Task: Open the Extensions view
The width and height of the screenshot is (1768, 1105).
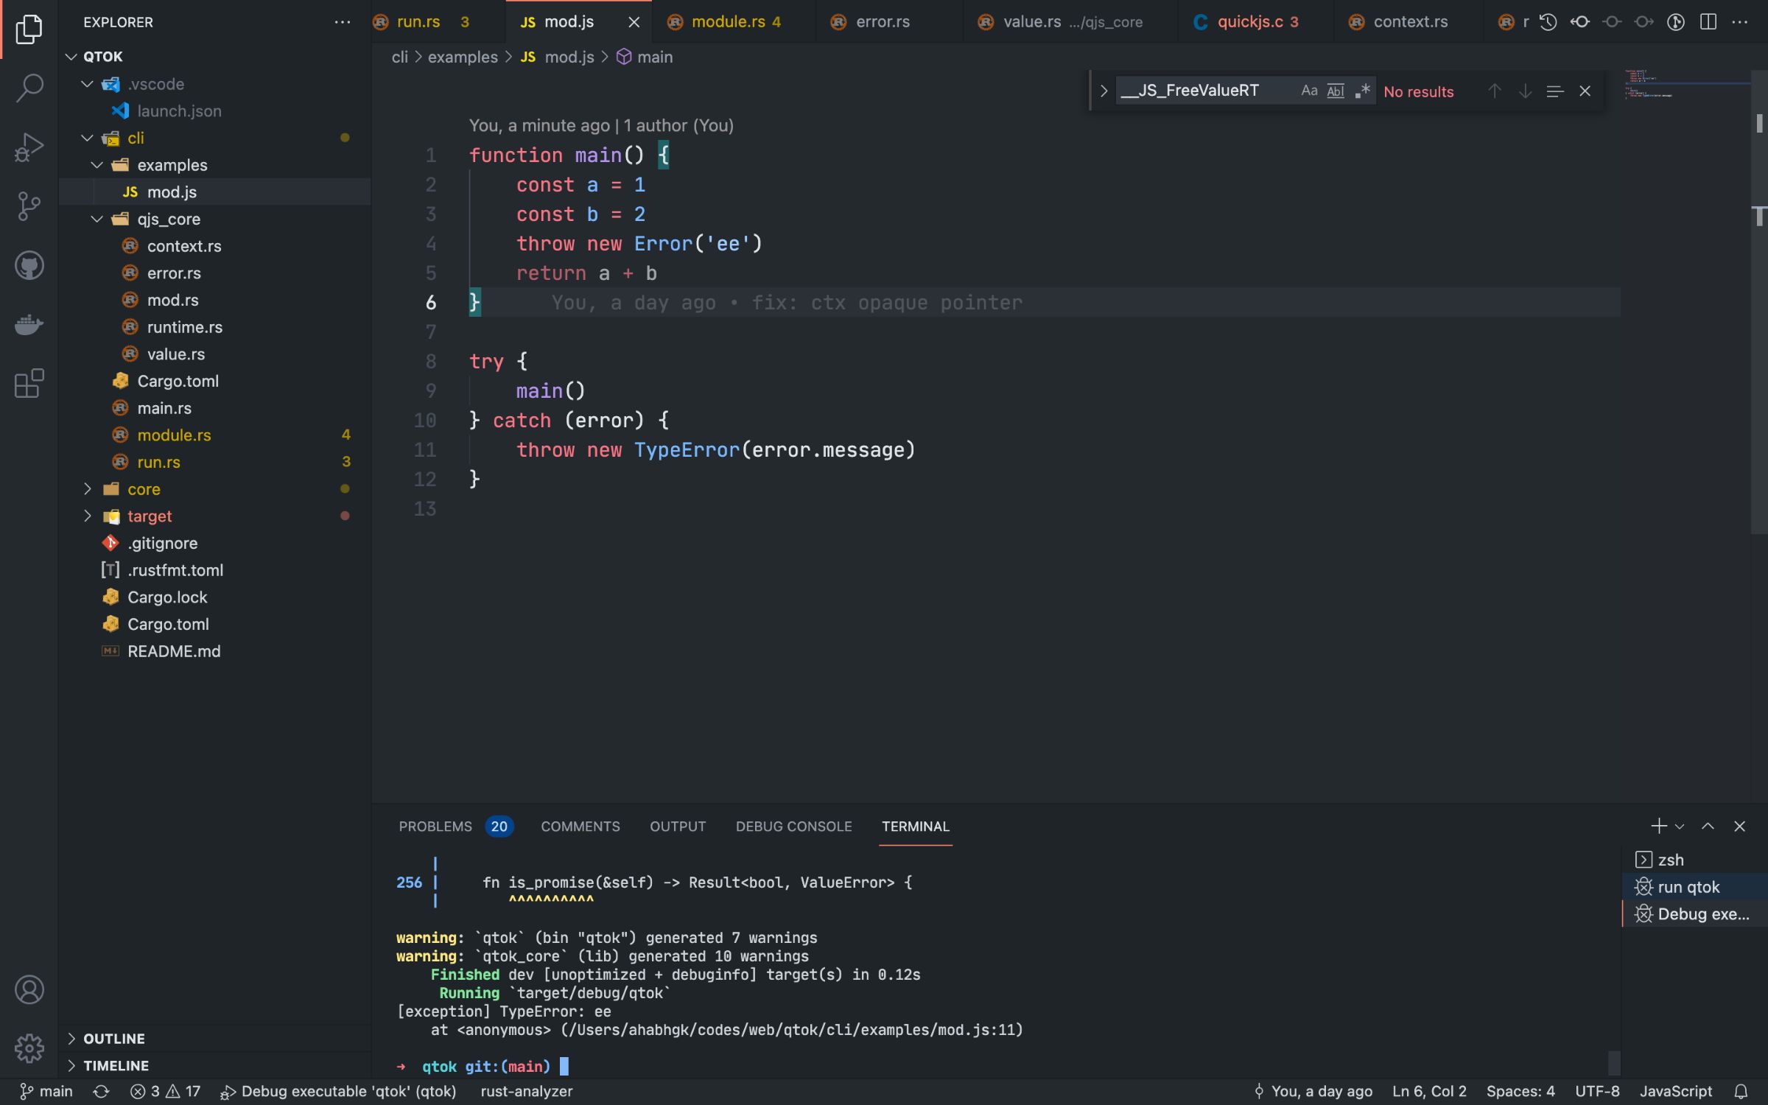Action: click(x=29, y=383)
